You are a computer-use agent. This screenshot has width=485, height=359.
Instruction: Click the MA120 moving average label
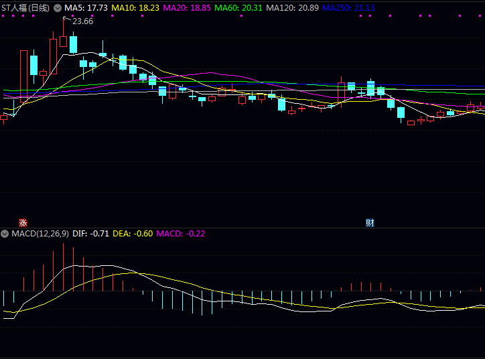pyautogui.click(x=291, y=8)
